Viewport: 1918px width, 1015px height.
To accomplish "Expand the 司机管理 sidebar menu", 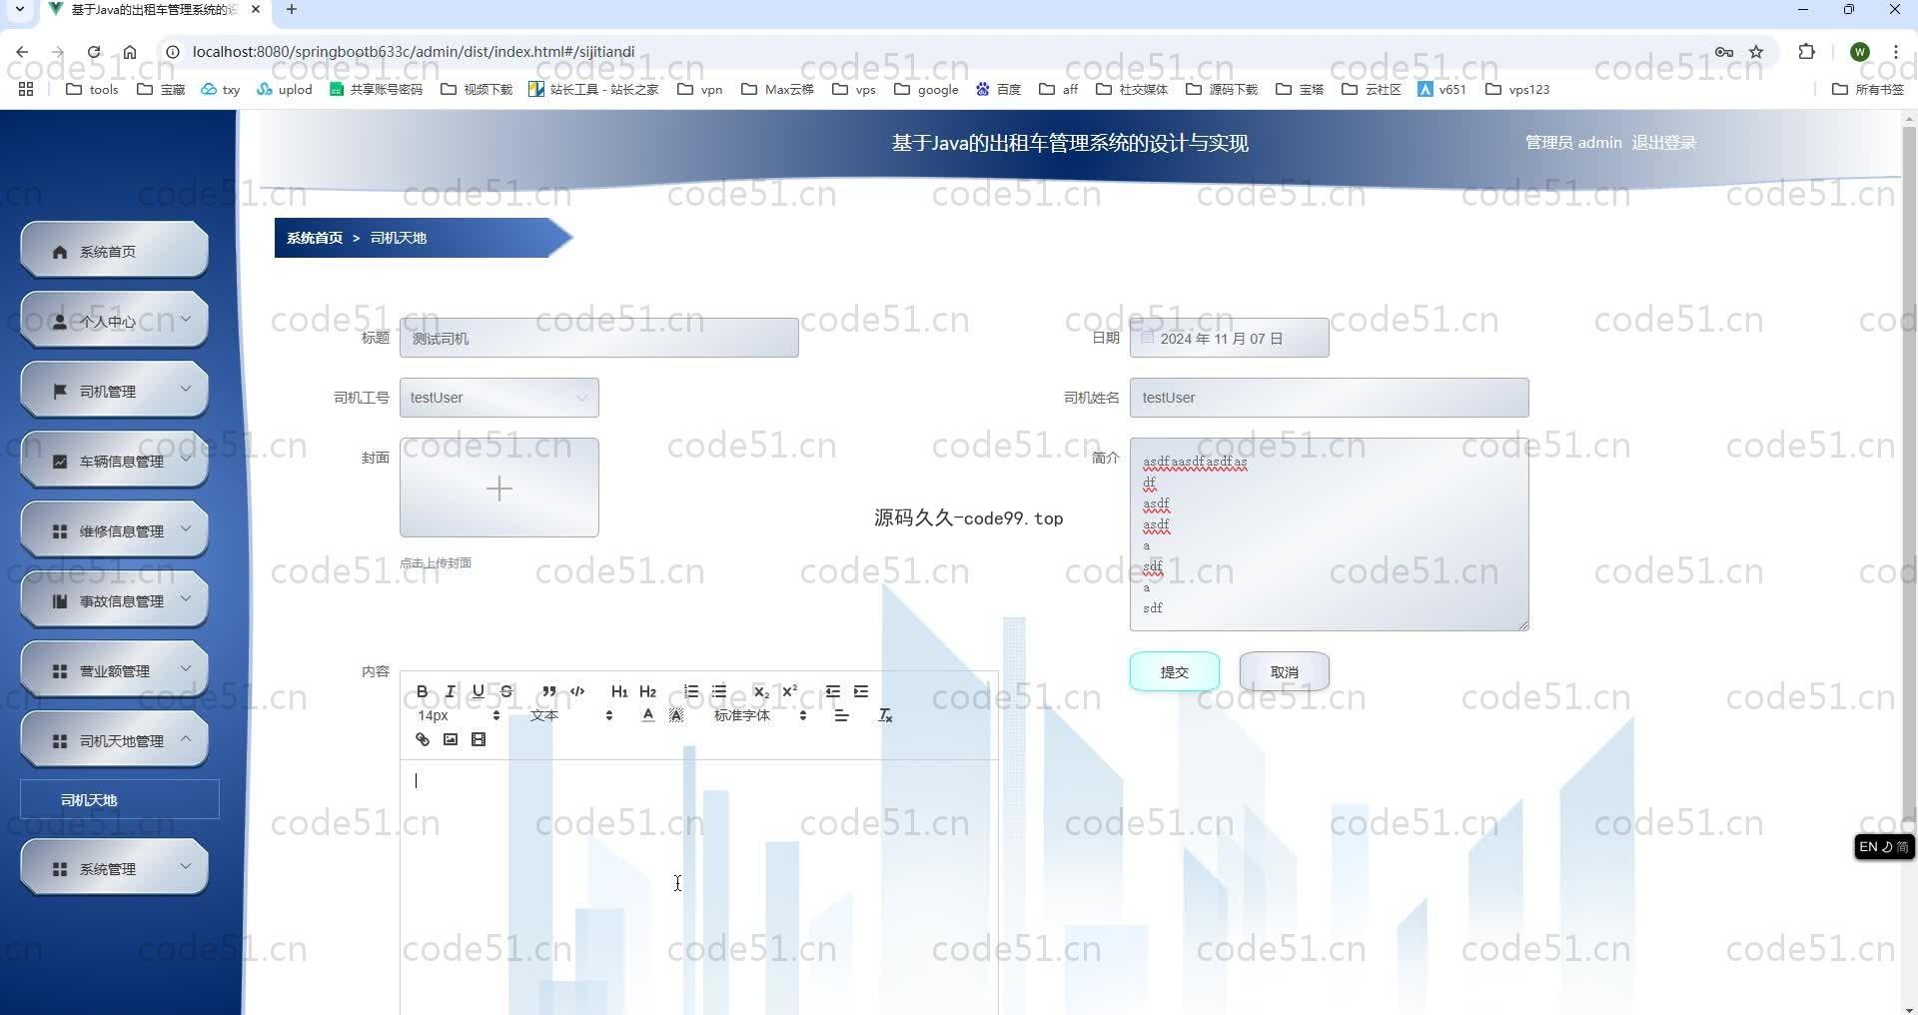I will tap(114, 391).
